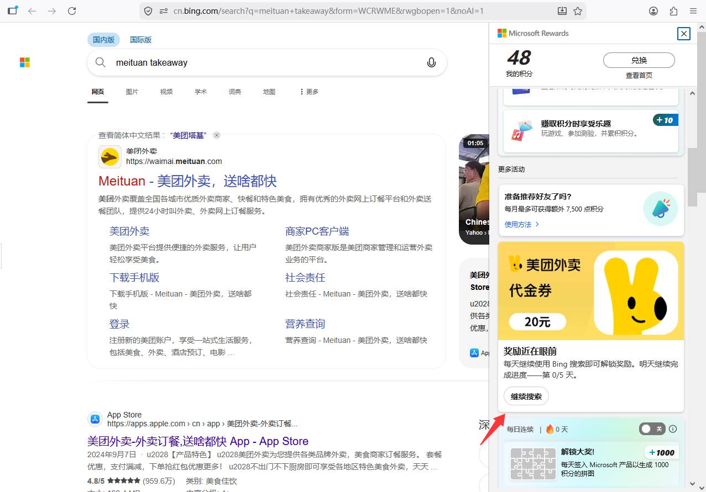Open the sidebar tabs icon in the top-left
Viewport: 706px width, 492px height.
coord(12,10)
